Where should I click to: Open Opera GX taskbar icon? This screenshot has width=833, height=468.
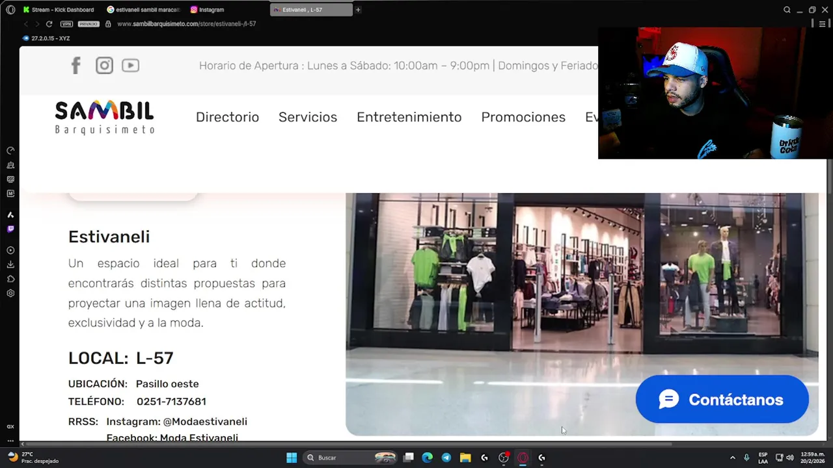[523, 458]
